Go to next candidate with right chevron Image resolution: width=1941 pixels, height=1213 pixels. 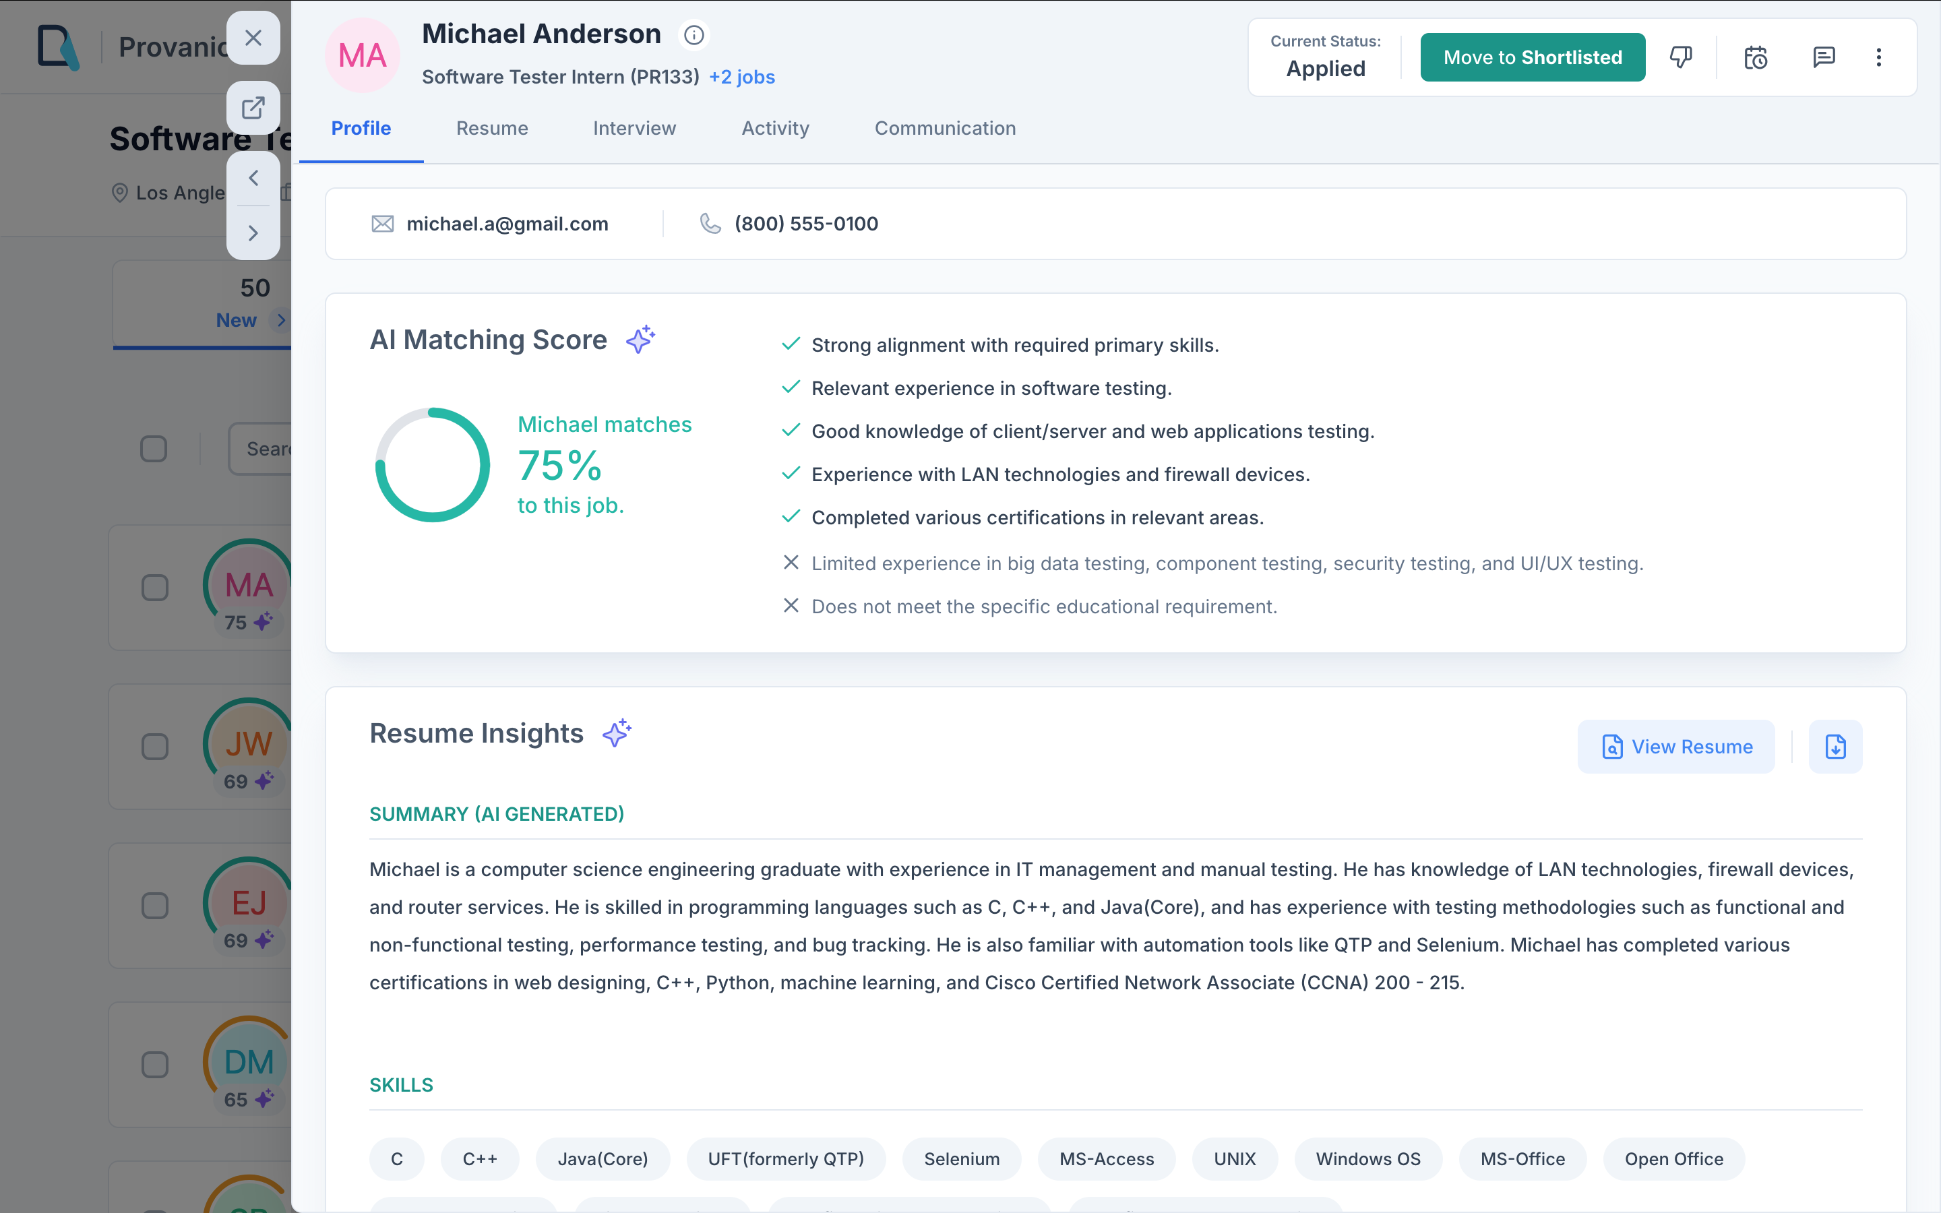click(x=253, y=233)
